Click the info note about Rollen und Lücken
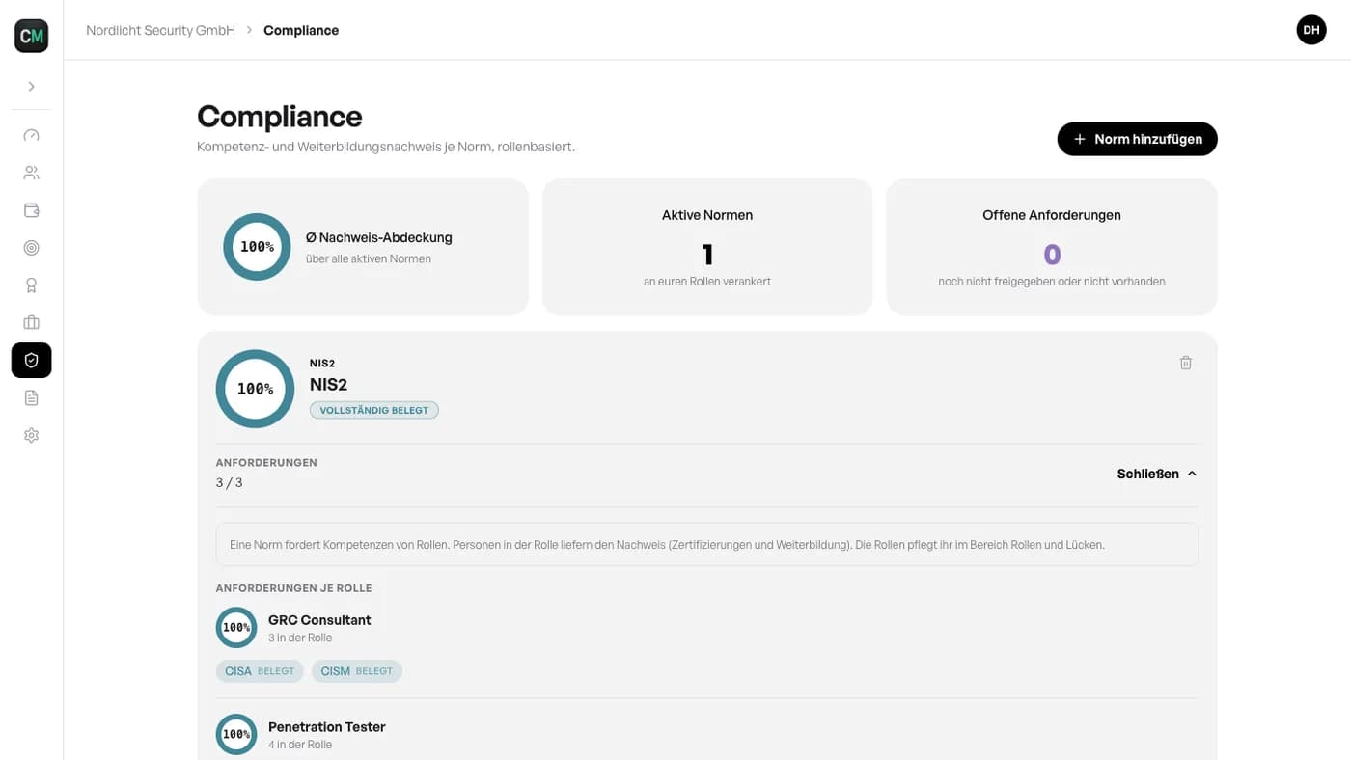 707,545
